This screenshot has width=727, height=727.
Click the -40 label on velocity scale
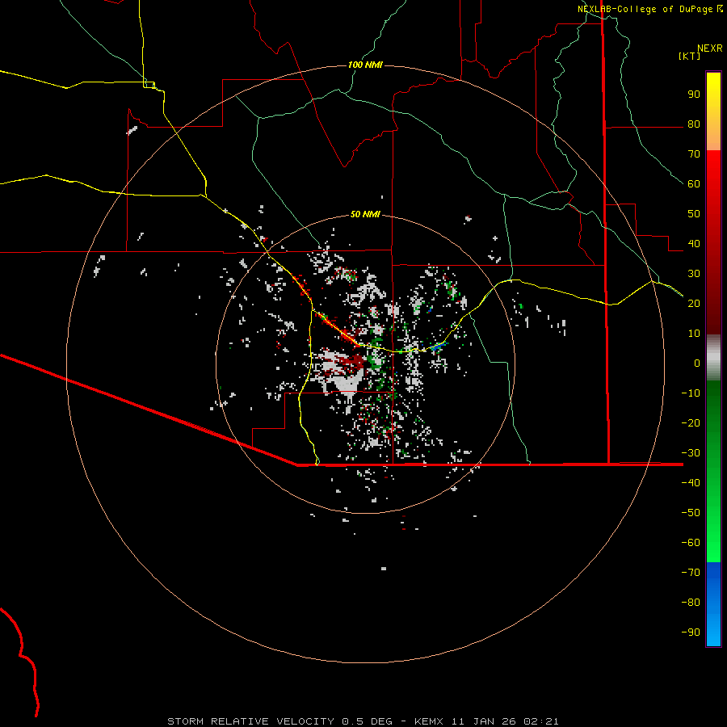click(x=691, y=483)
